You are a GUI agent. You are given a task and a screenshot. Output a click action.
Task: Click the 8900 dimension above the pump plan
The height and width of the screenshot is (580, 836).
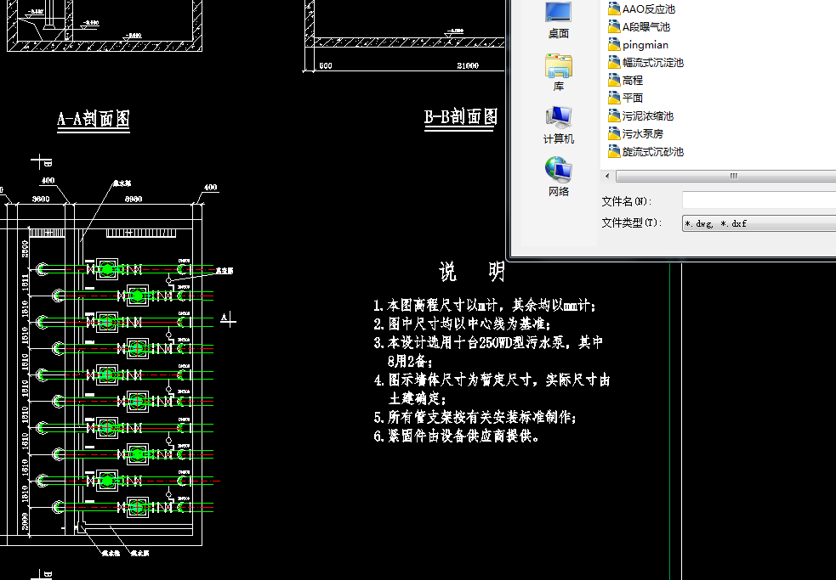pyautogui.click(x=134, y=199)
